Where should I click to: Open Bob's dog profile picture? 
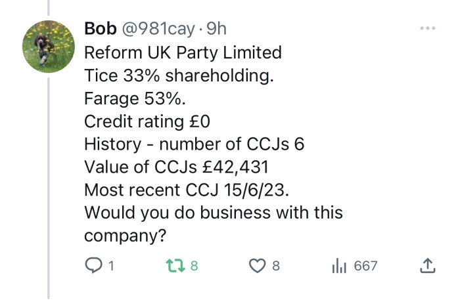point(49,47)
